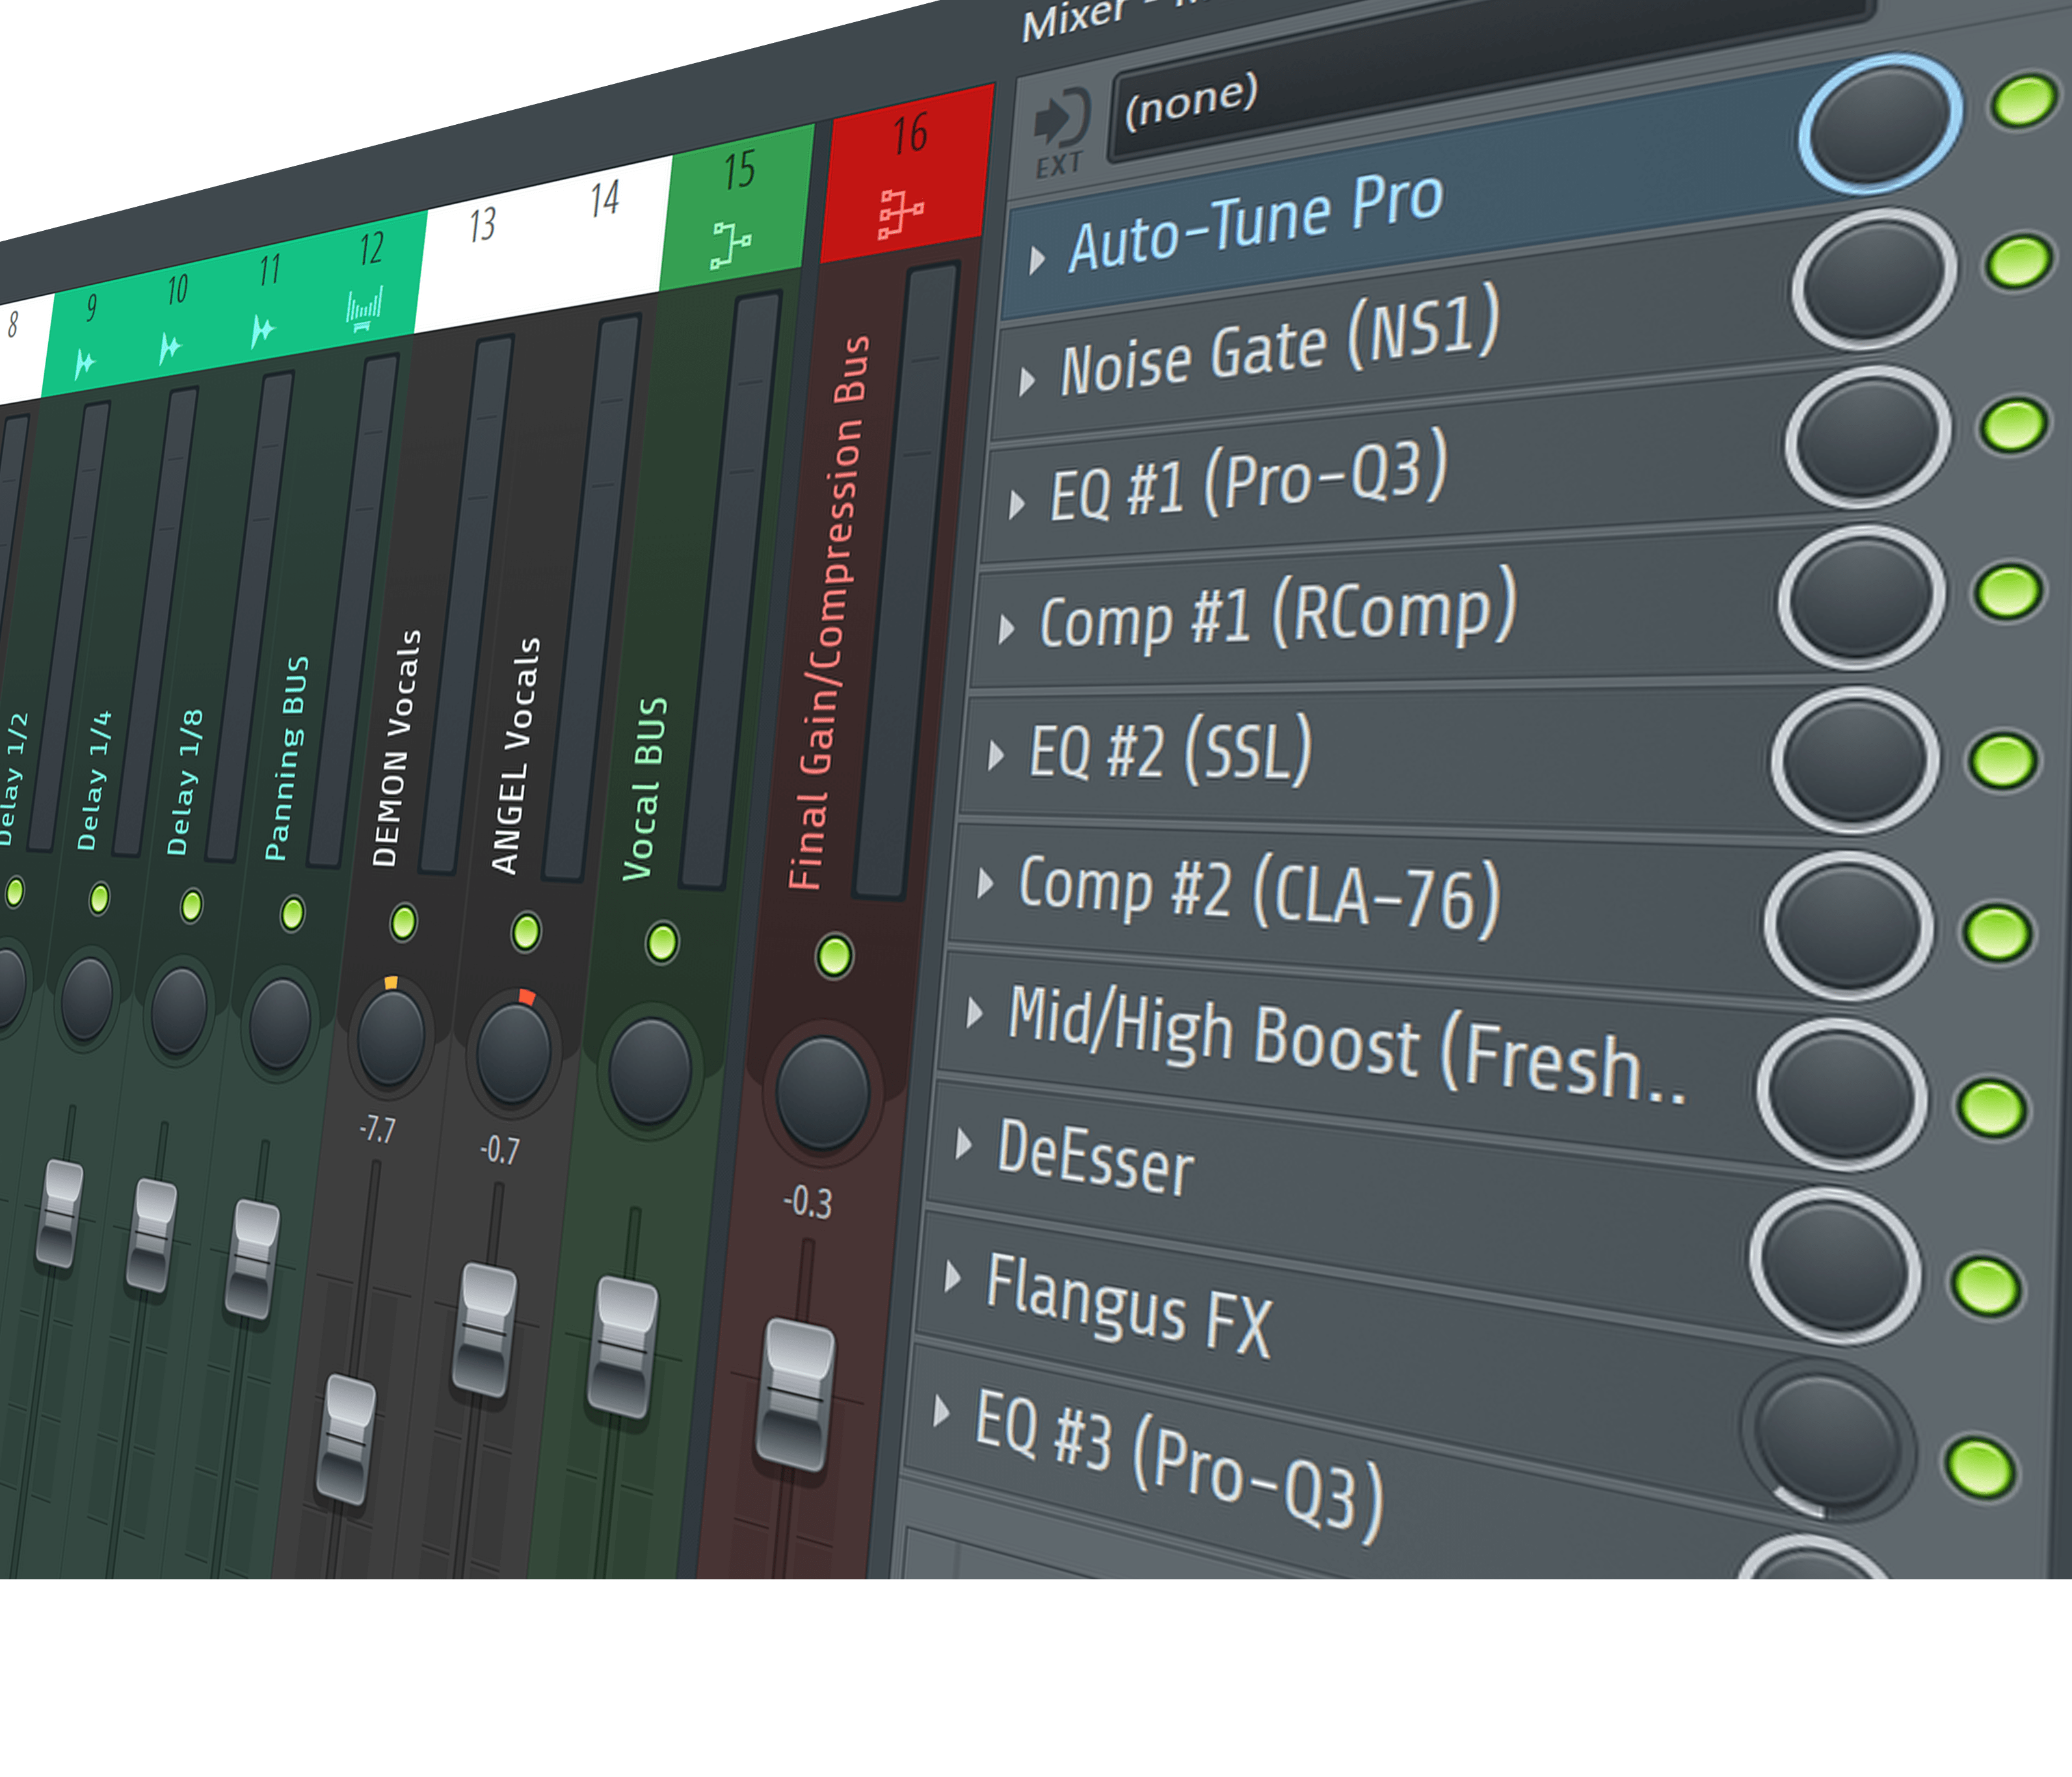
Task: Open the Comp #2 (CLA-76) slot arrow
Action: click(985, 883)
